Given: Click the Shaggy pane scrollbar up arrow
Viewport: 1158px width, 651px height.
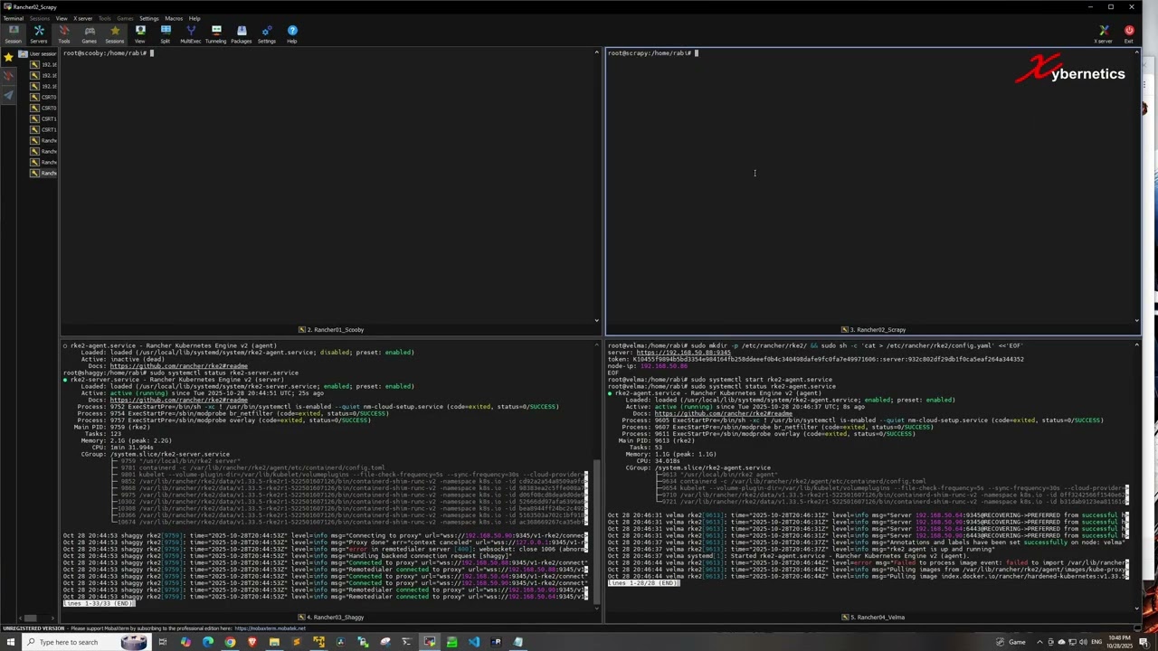Looking at the screenshot, I should [x=596, y=345].
